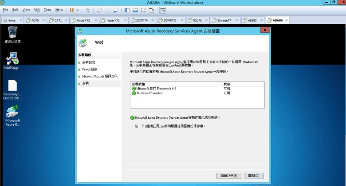The width and height of the screenshot is (346, 186).
Task: Open the Microsoft Azure Backup desktop shortcut
Action: click(x=12, y=114)
